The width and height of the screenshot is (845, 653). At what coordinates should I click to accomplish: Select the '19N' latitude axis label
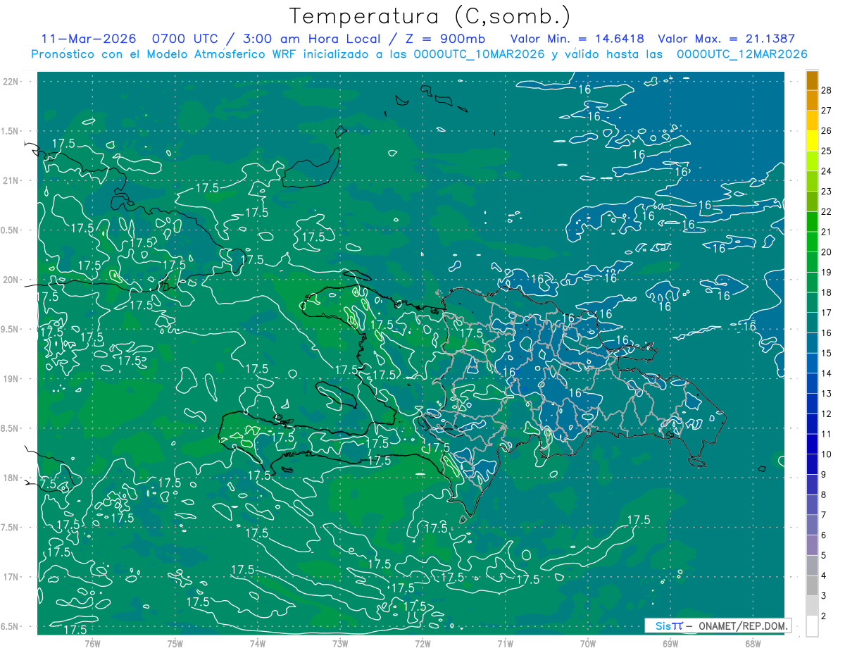pyautogui.click(x=11, y=379)
